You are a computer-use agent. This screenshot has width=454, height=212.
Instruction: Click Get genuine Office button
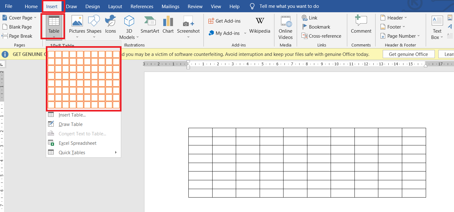pyautogui.click(x=408, y=54)
